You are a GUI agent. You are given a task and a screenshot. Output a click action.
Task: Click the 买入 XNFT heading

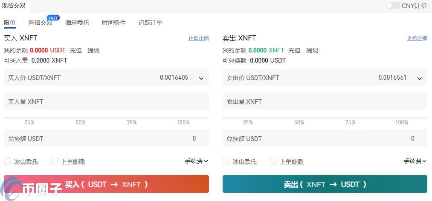[20, 38]
